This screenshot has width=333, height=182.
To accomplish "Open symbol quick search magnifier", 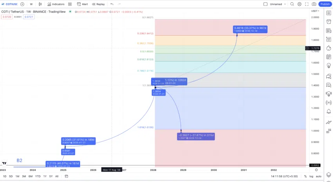I will click(292, 4).
